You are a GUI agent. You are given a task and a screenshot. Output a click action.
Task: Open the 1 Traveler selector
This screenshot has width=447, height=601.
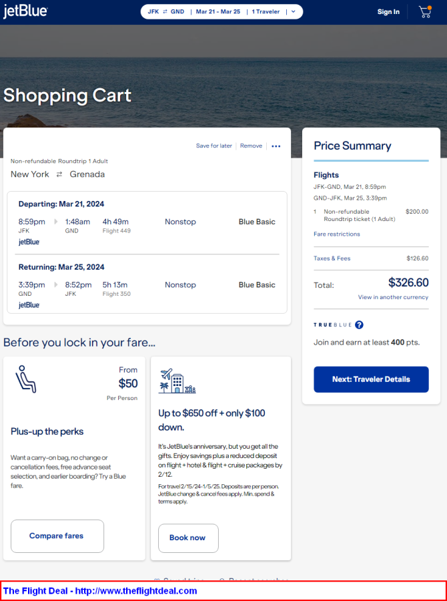tap(266, 12)
